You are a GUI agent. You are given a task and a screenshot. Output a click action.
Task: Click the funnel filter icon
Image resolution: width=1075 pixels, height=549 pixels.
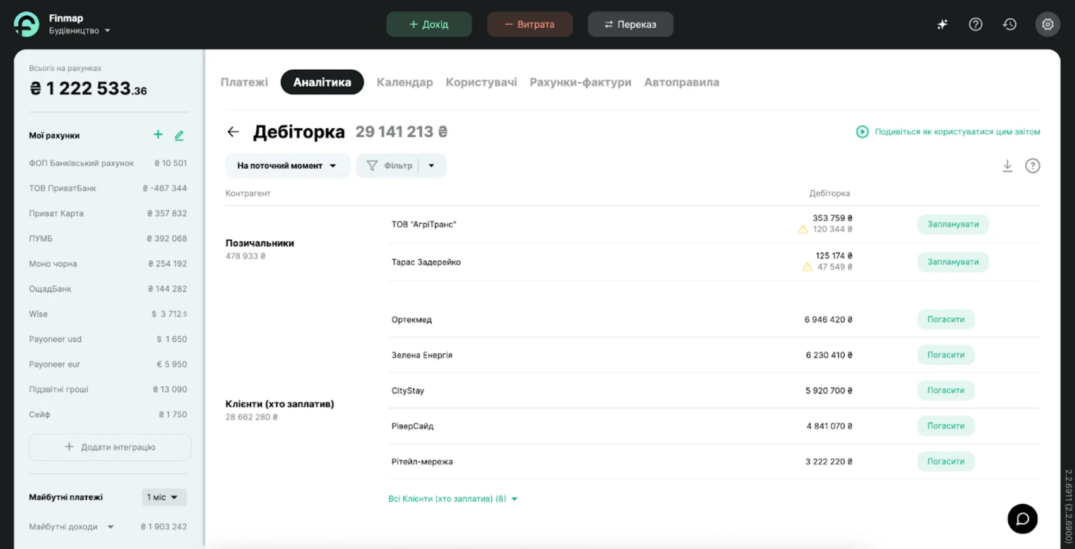pyautogui.click(x=372, y=166)
